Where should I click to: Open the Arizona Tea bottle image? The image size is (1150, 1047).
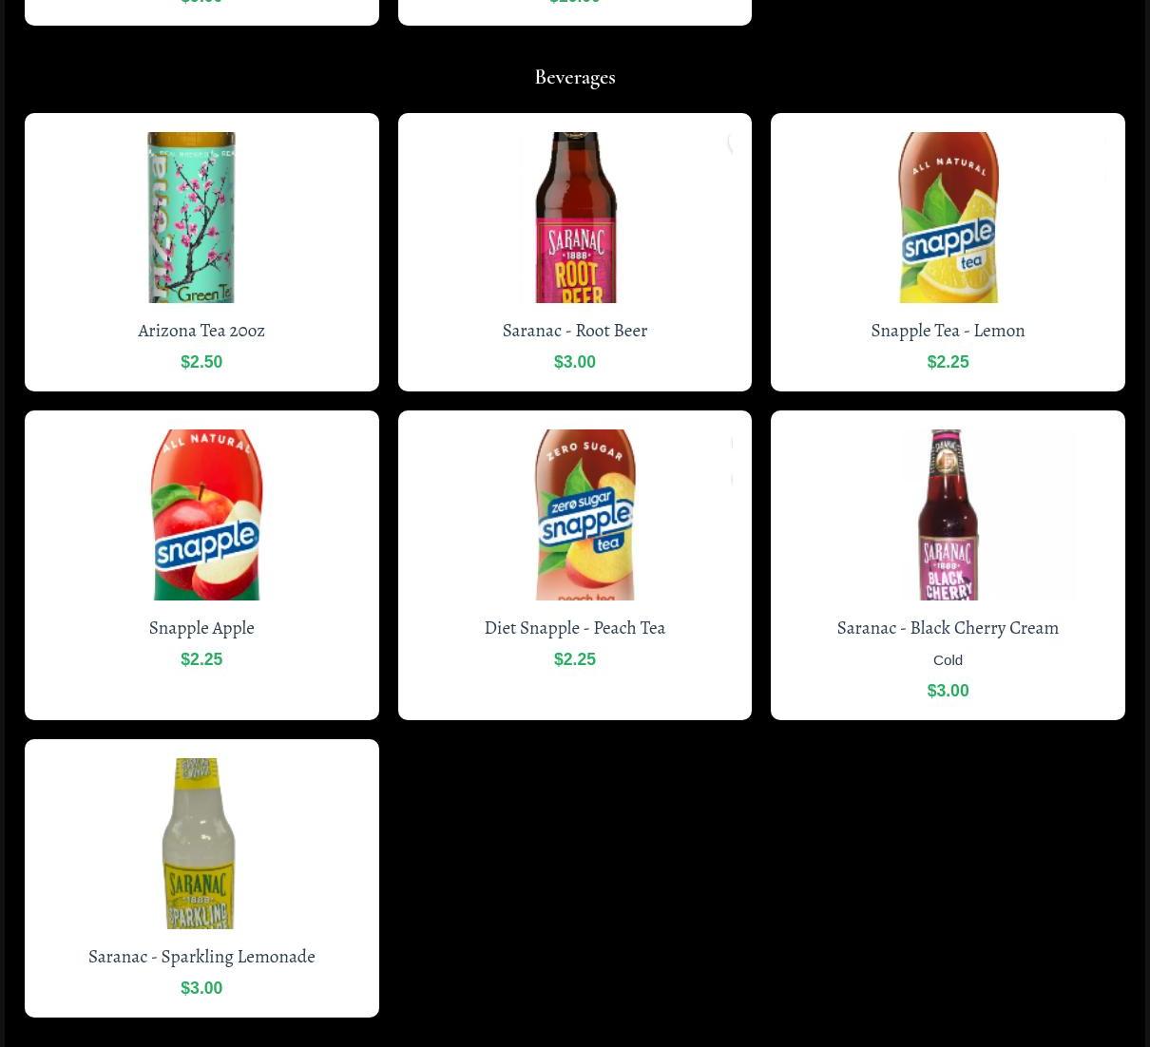[x=192, y=218]
